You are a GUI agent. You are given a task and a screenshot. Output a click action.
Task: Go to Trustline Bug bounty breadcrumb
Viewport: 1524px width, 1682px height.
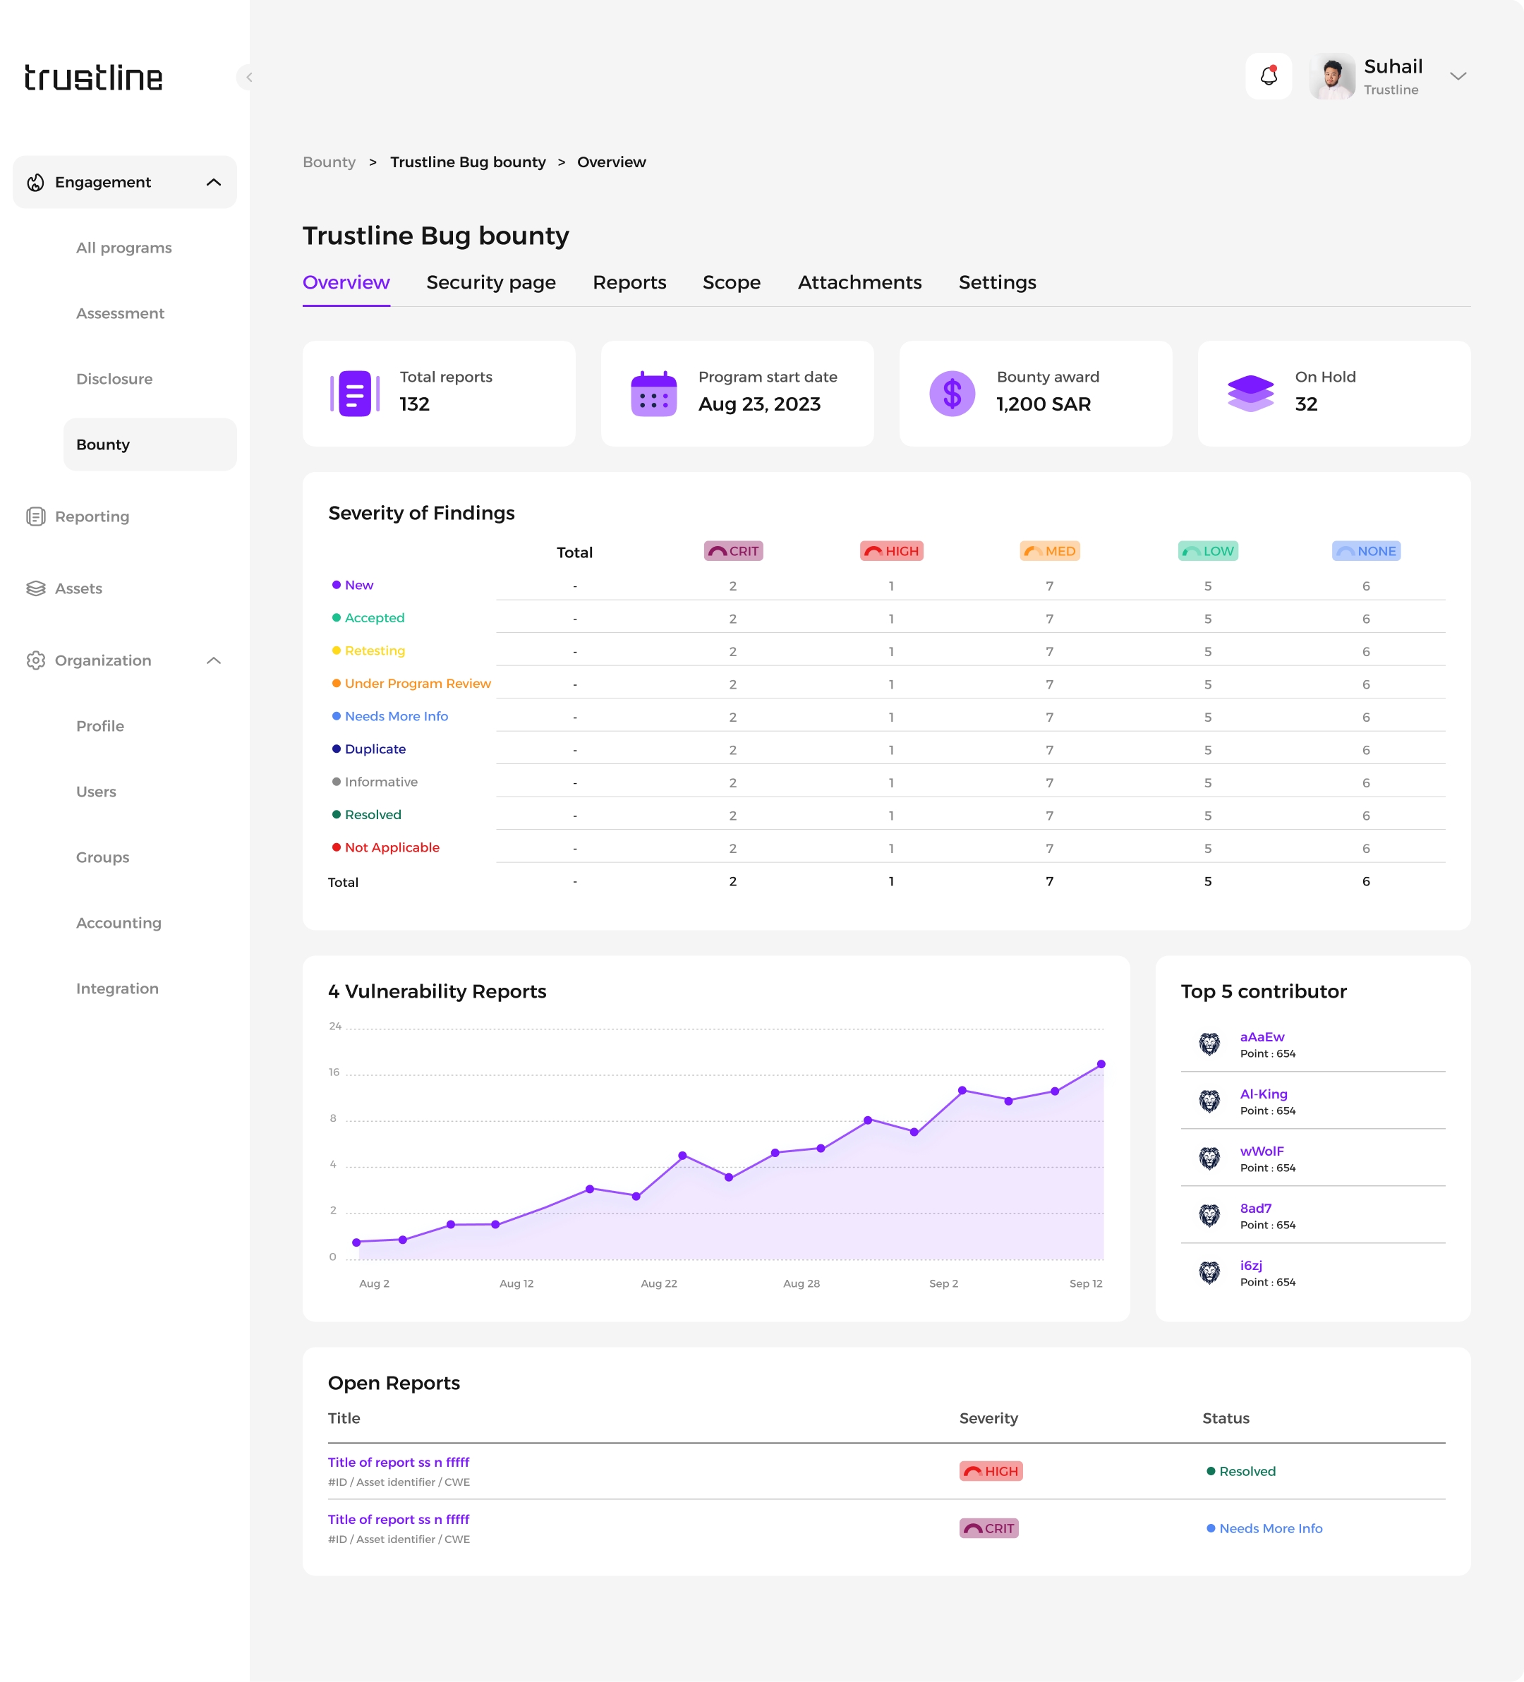pyautogui.click(x=467, y=162)
